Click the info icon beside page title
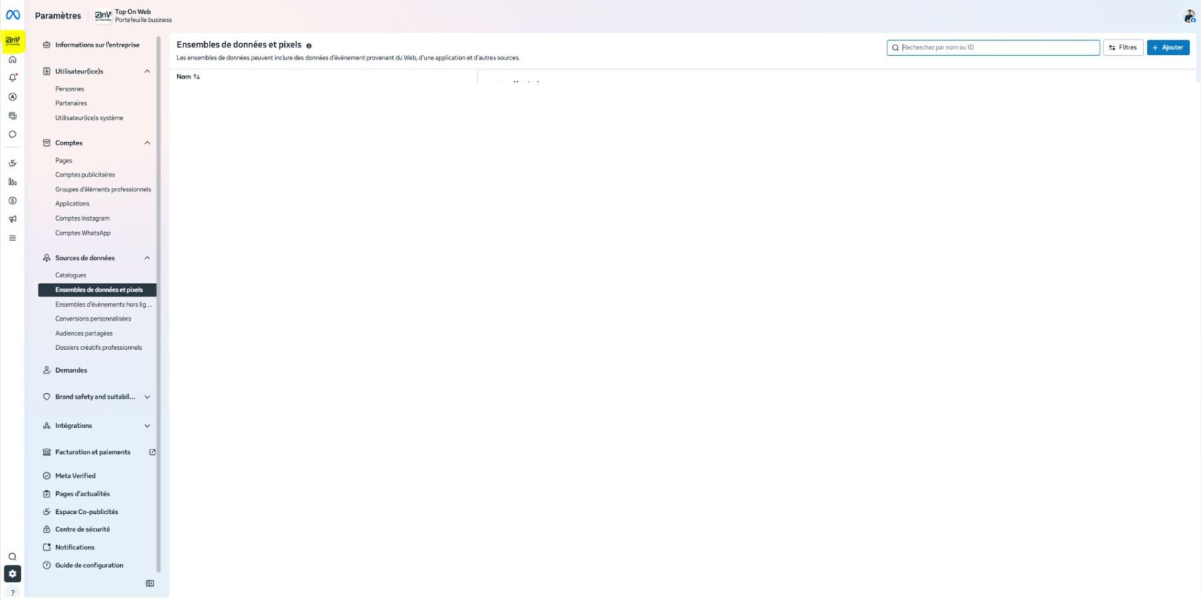 [x=308, y=45]
